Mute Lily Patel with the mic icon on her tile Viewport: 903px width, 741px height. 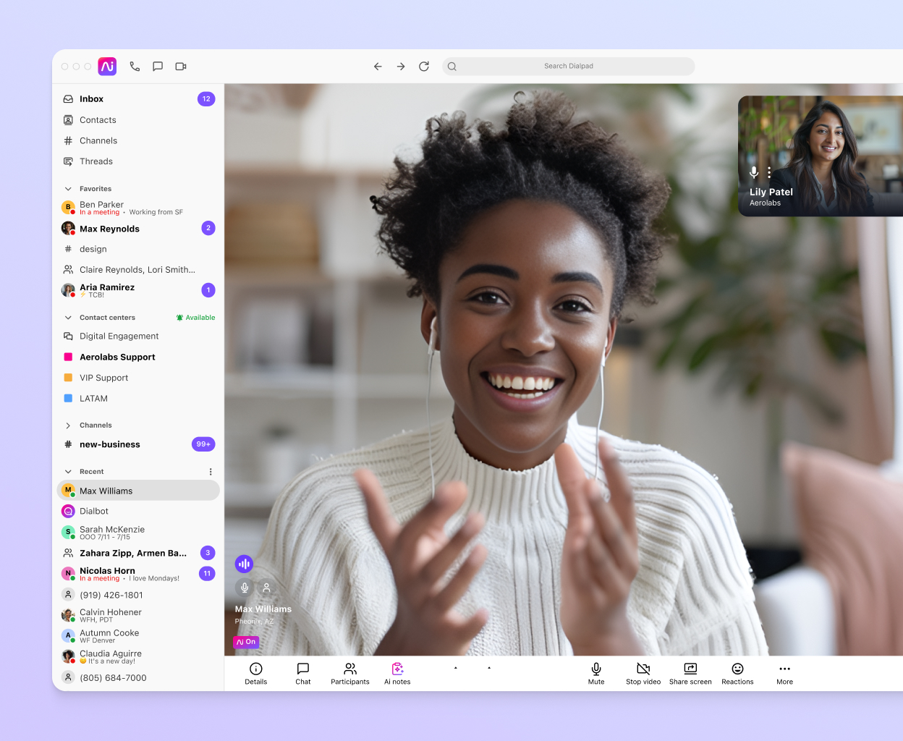click(754, 172)
